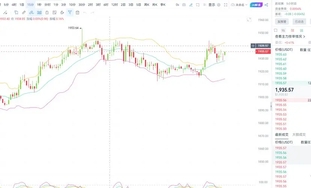Select the ruler measure tool
The image size is (311, 188).
point(24,13)
